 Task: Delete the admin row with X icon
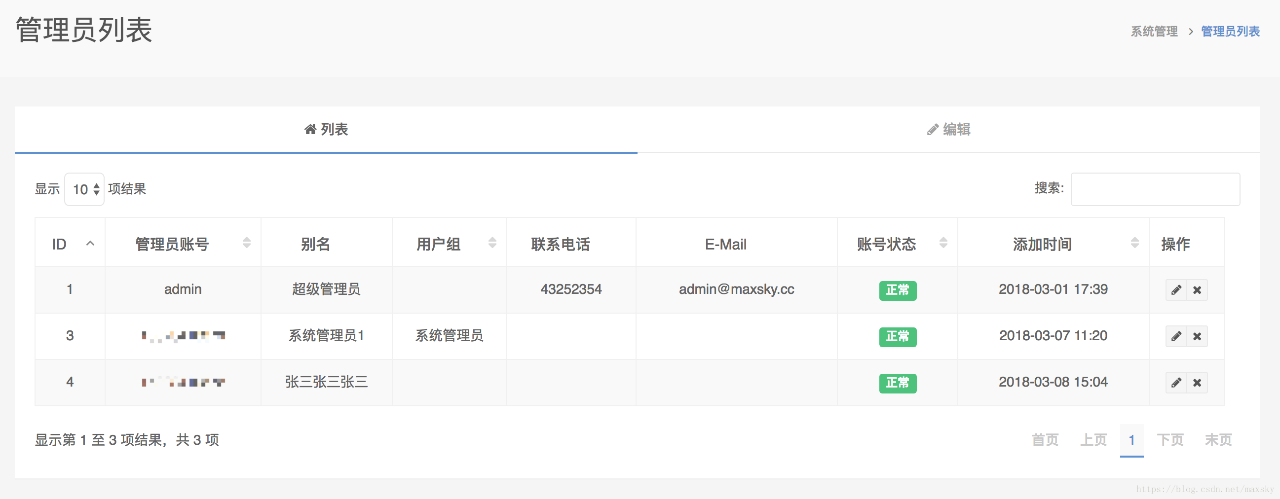(1197, 290)
